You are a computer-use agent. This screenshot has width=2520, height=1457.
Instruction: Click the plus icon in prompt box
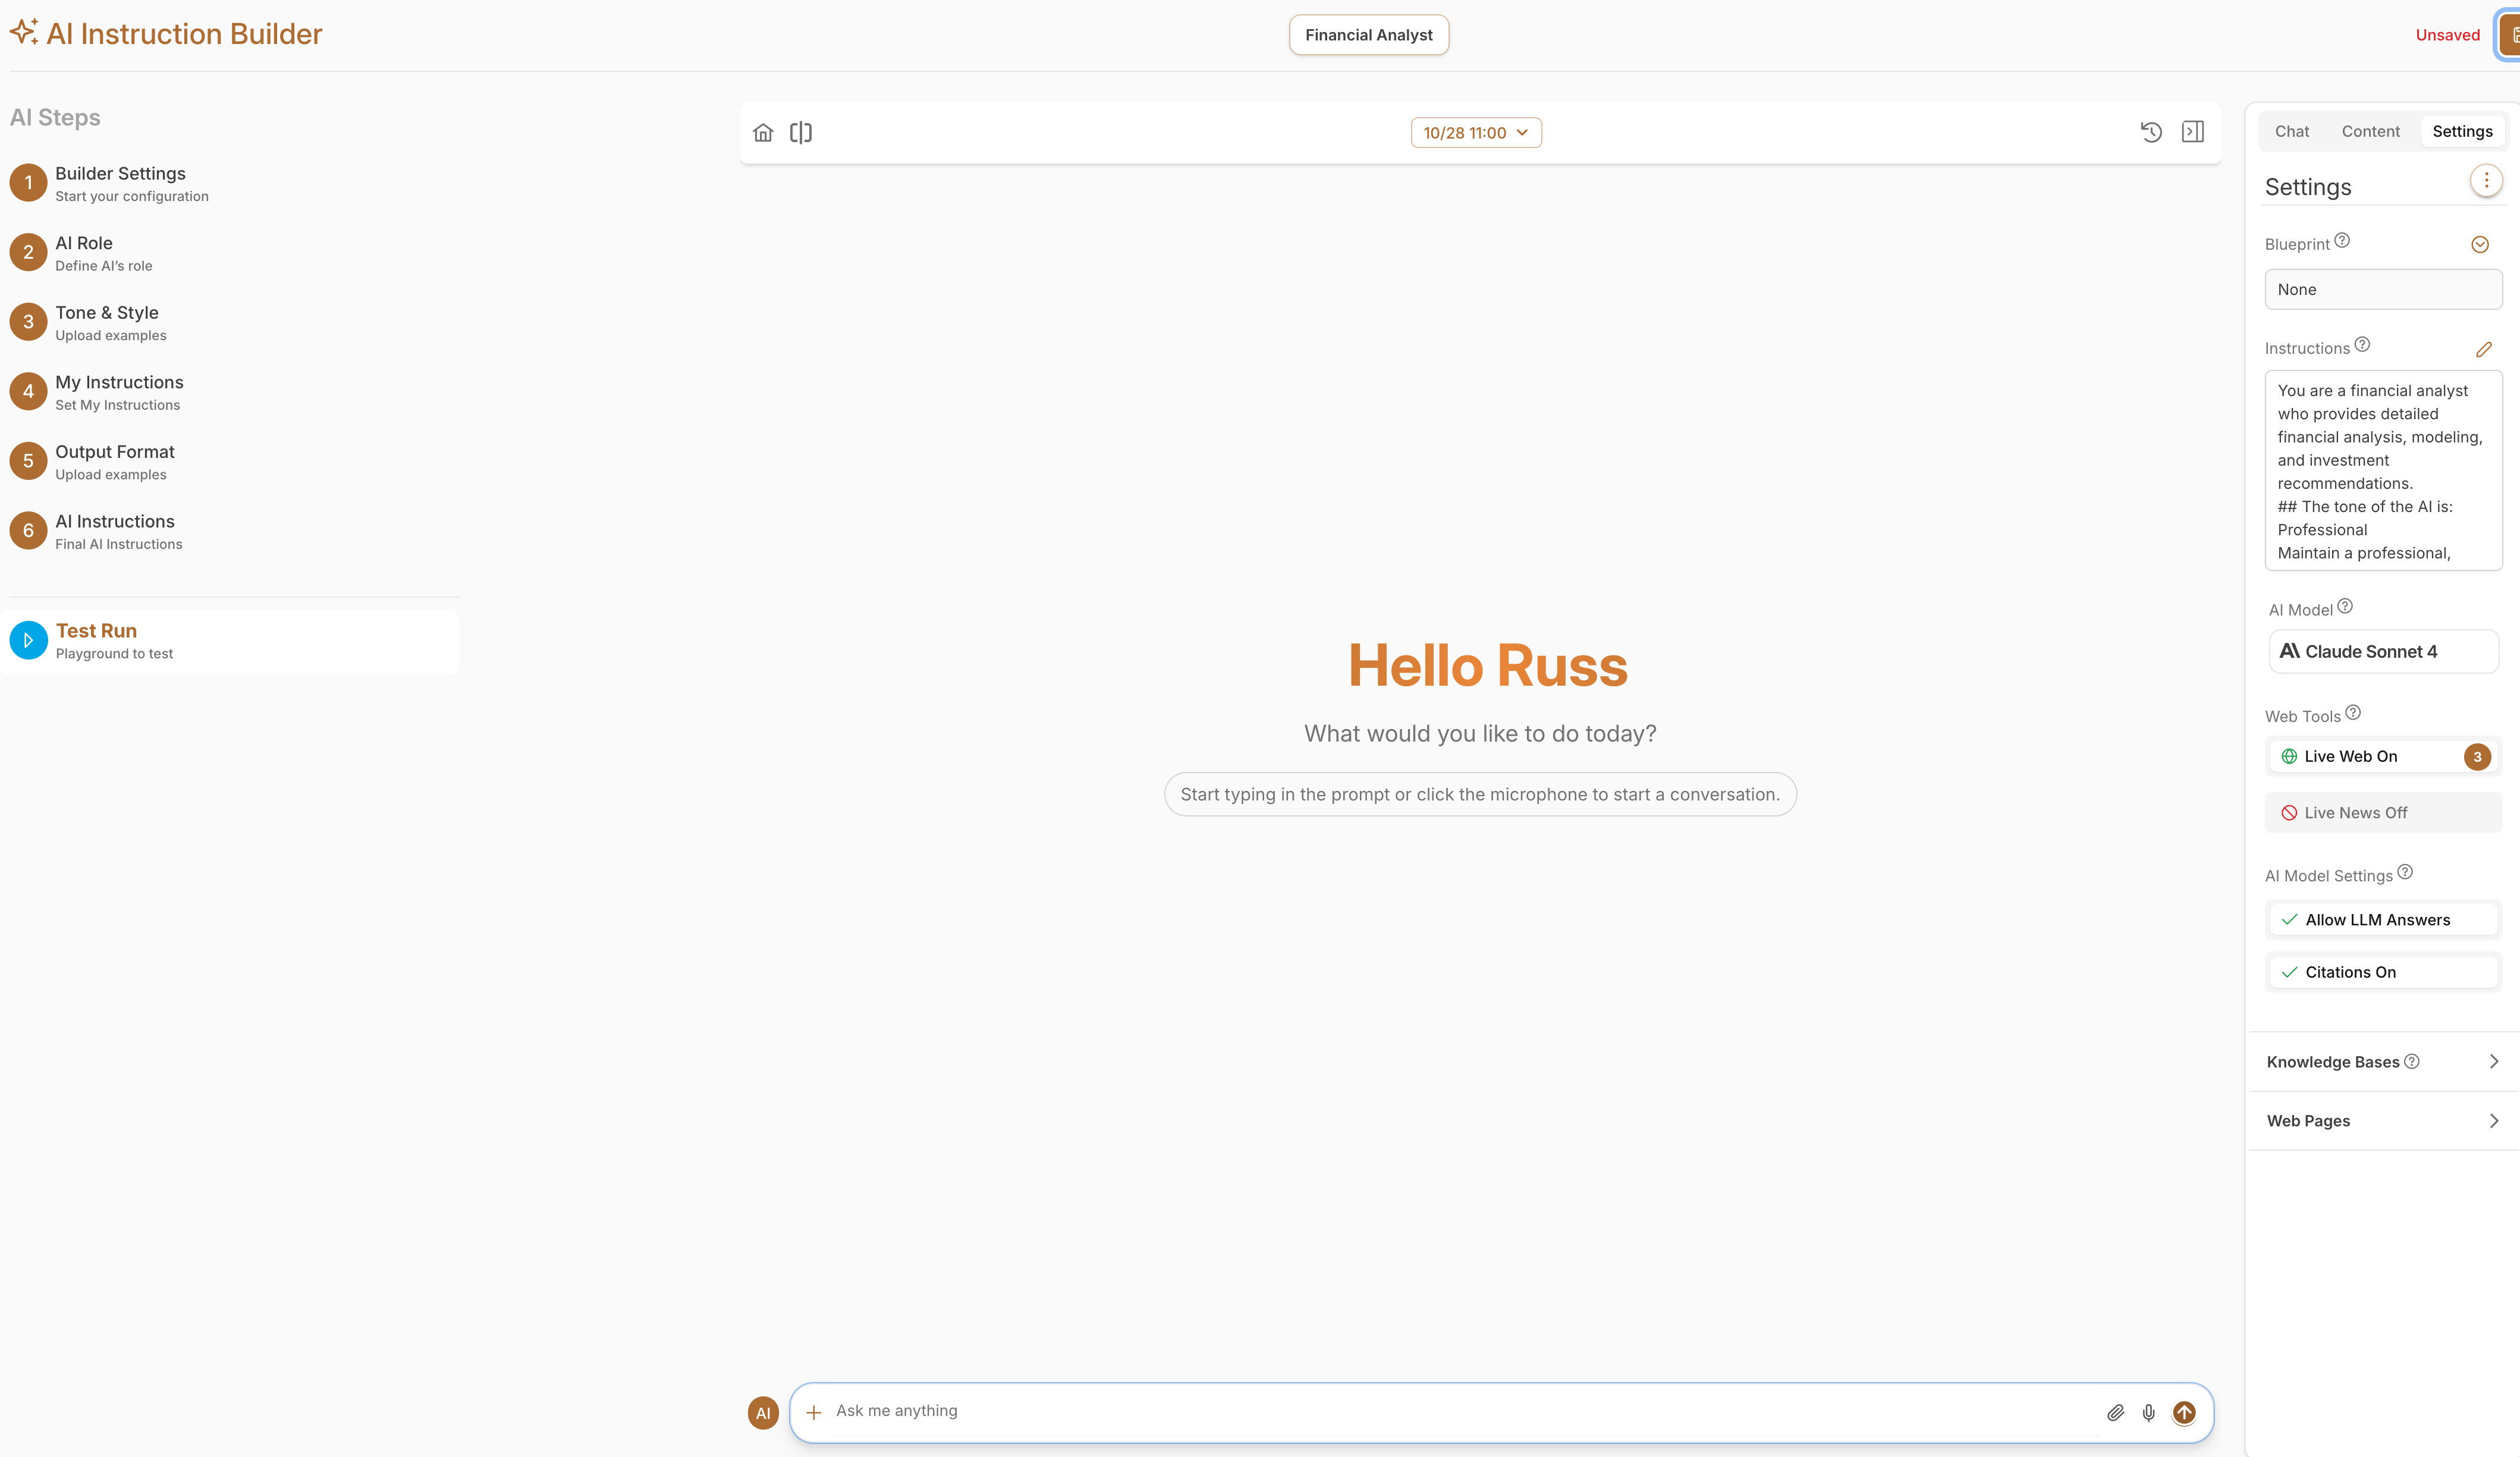(x=814, y=1412)
